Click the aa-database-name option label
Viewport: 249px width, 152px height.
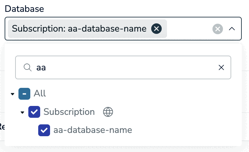(93, 130)
